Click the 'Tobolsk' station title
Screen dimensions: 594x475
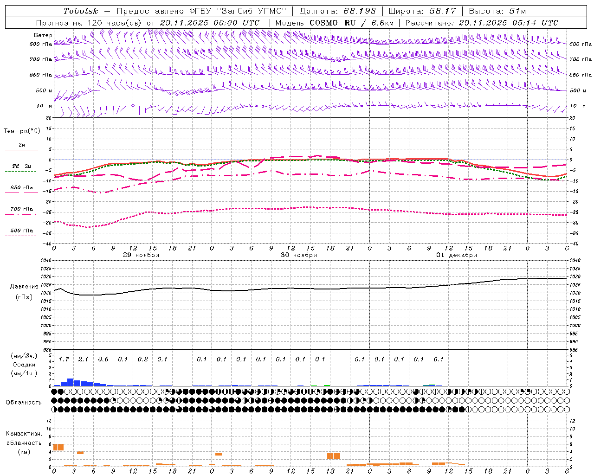[x=81, y=11]
